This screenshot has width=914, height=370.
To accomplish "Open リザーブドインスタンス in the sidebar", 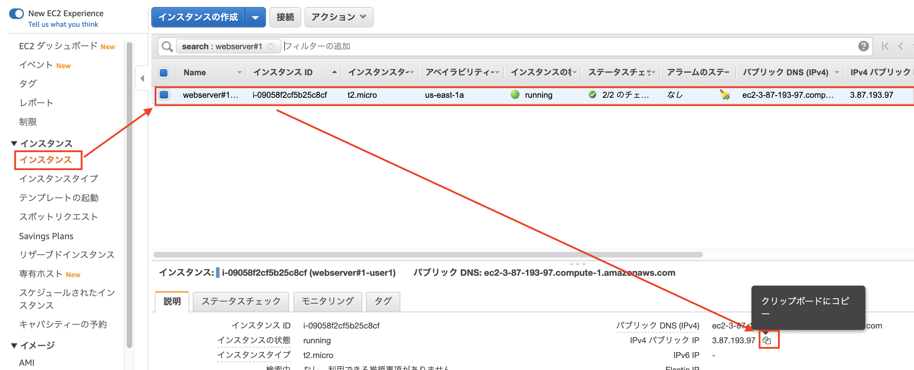I will click(67, 255).
